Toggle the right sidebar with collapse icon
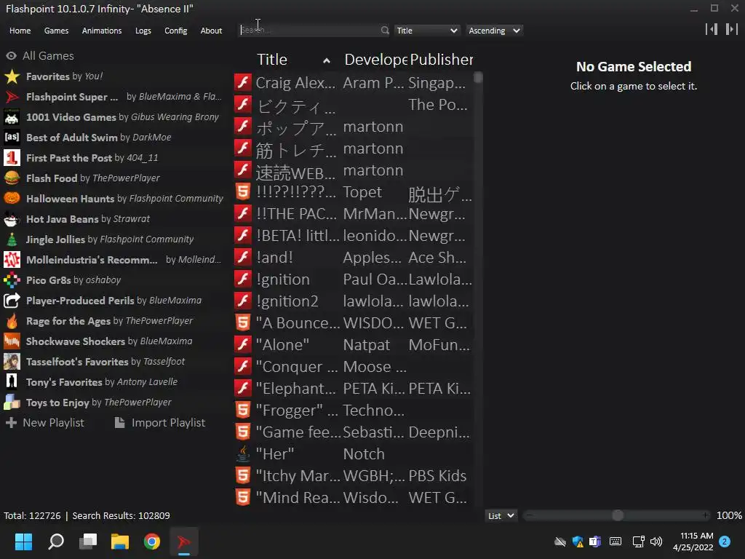 coord(731,29)
